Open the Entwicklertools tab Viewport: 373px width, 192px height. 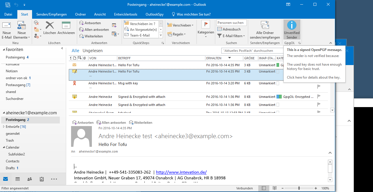pyautogui.click(x=126, y=14)
